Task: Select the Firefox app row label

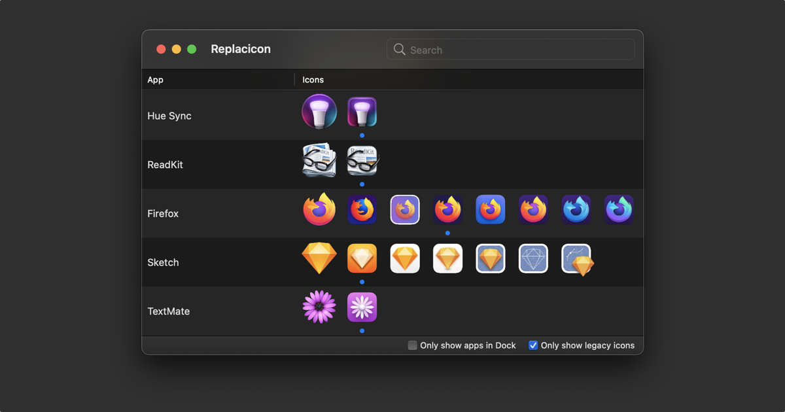Action: (x=163, y=214)
